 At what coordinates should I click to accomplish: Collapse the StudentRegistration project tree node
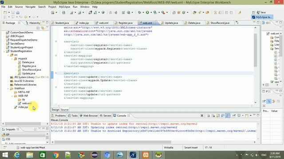pyautogui.click(x=4, y=51)
